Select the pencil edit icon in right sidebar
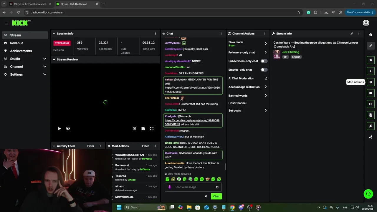The height and width of the screenshot is (212, 377). (x=371, y=46)
